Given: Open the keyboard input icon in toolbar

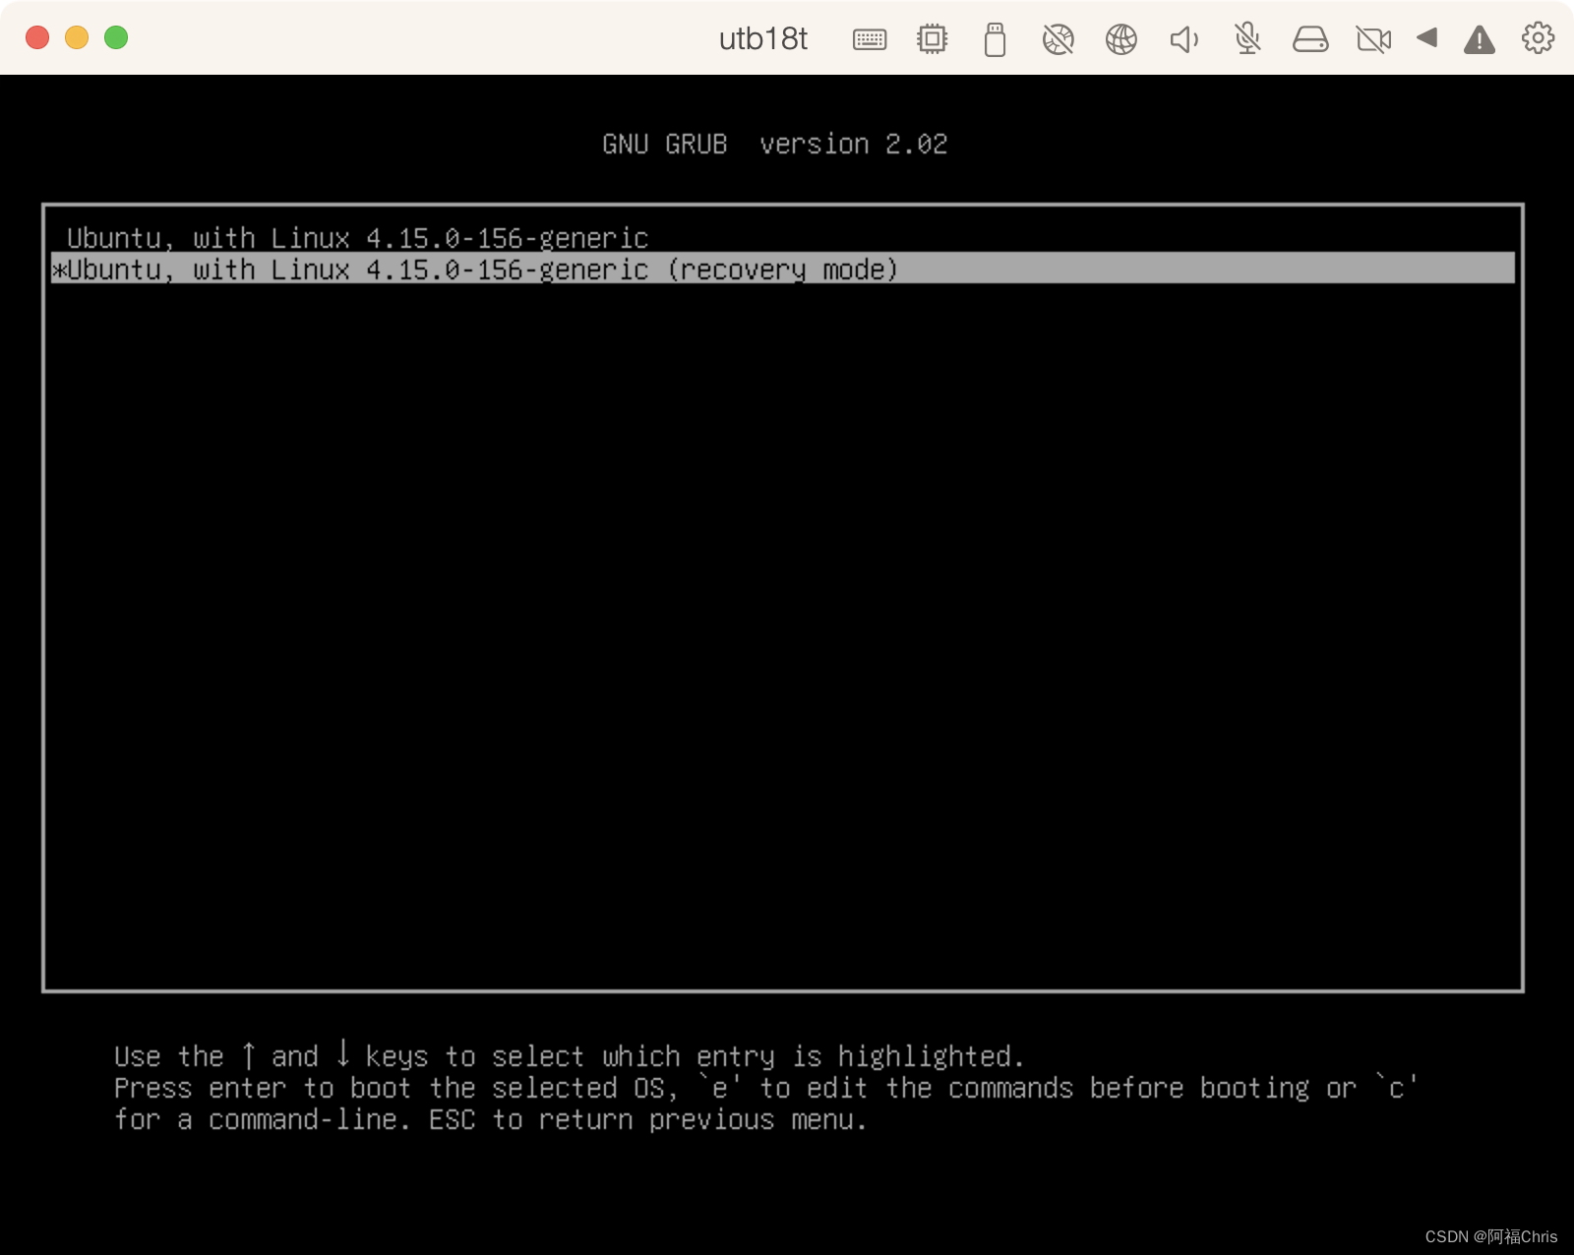Looking at the screenshot, I should tap(870, 39).
